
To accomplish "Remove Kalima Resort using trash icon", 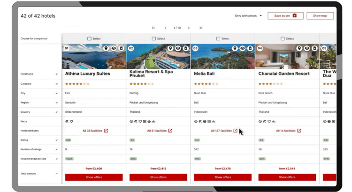I will point(186,48).
